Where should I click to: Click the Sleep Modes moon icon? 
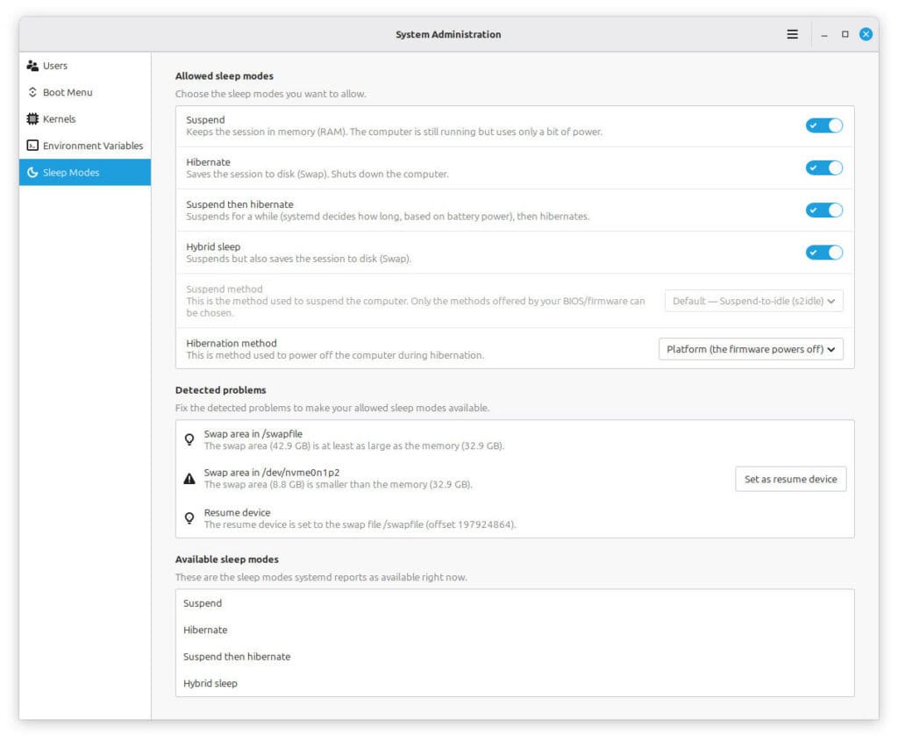32,173
